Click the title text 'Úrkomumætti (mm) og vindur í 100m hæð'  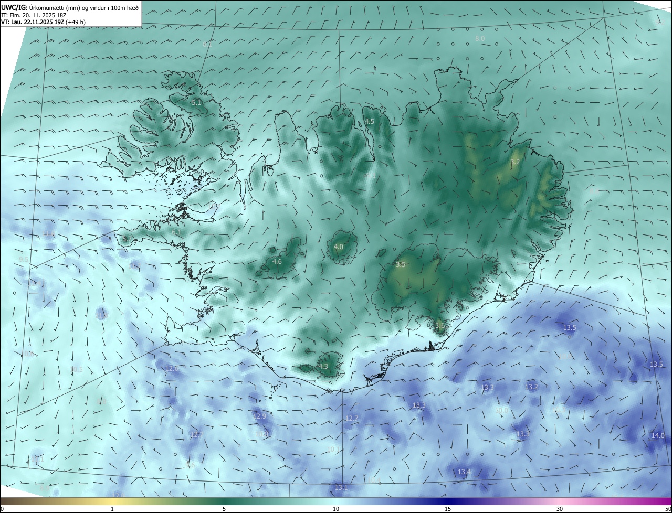pos(84,7)
